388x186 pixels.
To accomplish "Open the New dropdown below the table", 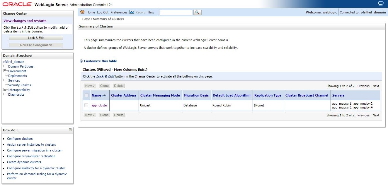I will pyautogui.click(x=90, y=115).
